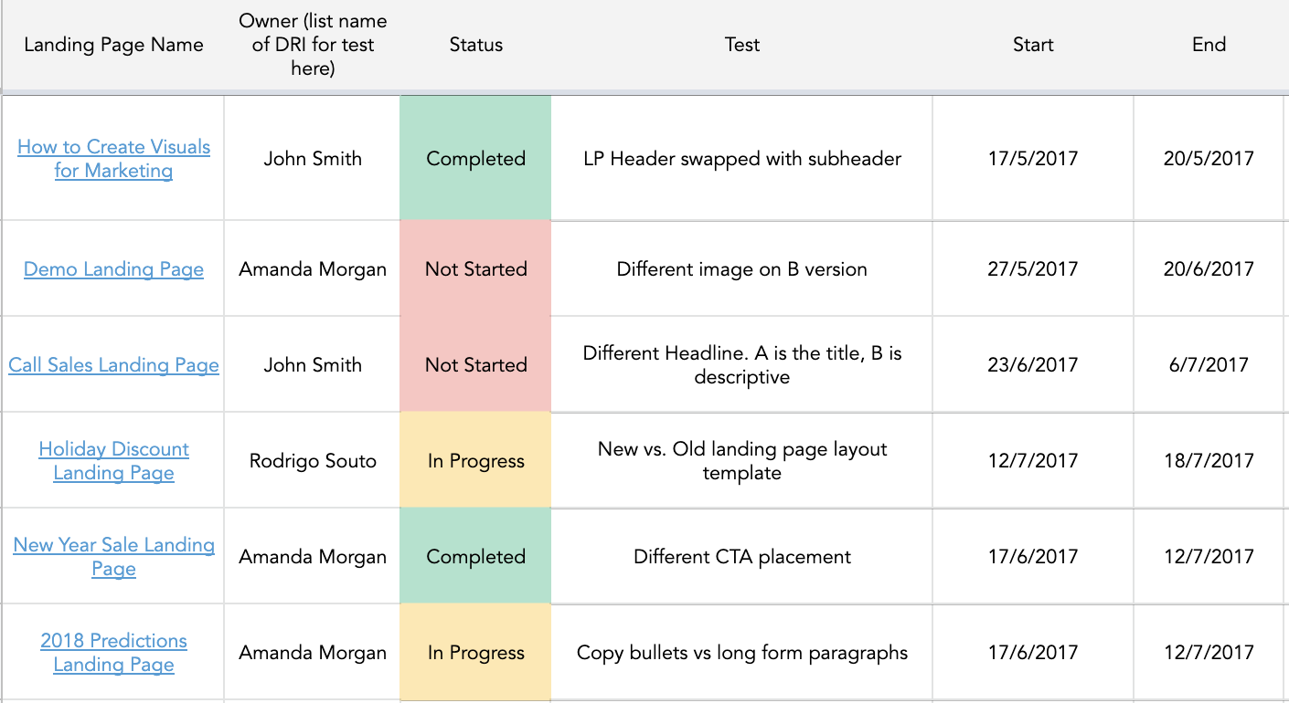The height and width of the screenshot is (703, 1289).
Task: Select the Landing Page Name header cell
Action: pyautogui.click(x=113, y=45)
